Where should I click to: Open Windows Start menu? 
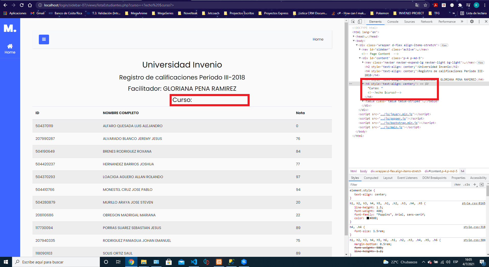(6, 262)
